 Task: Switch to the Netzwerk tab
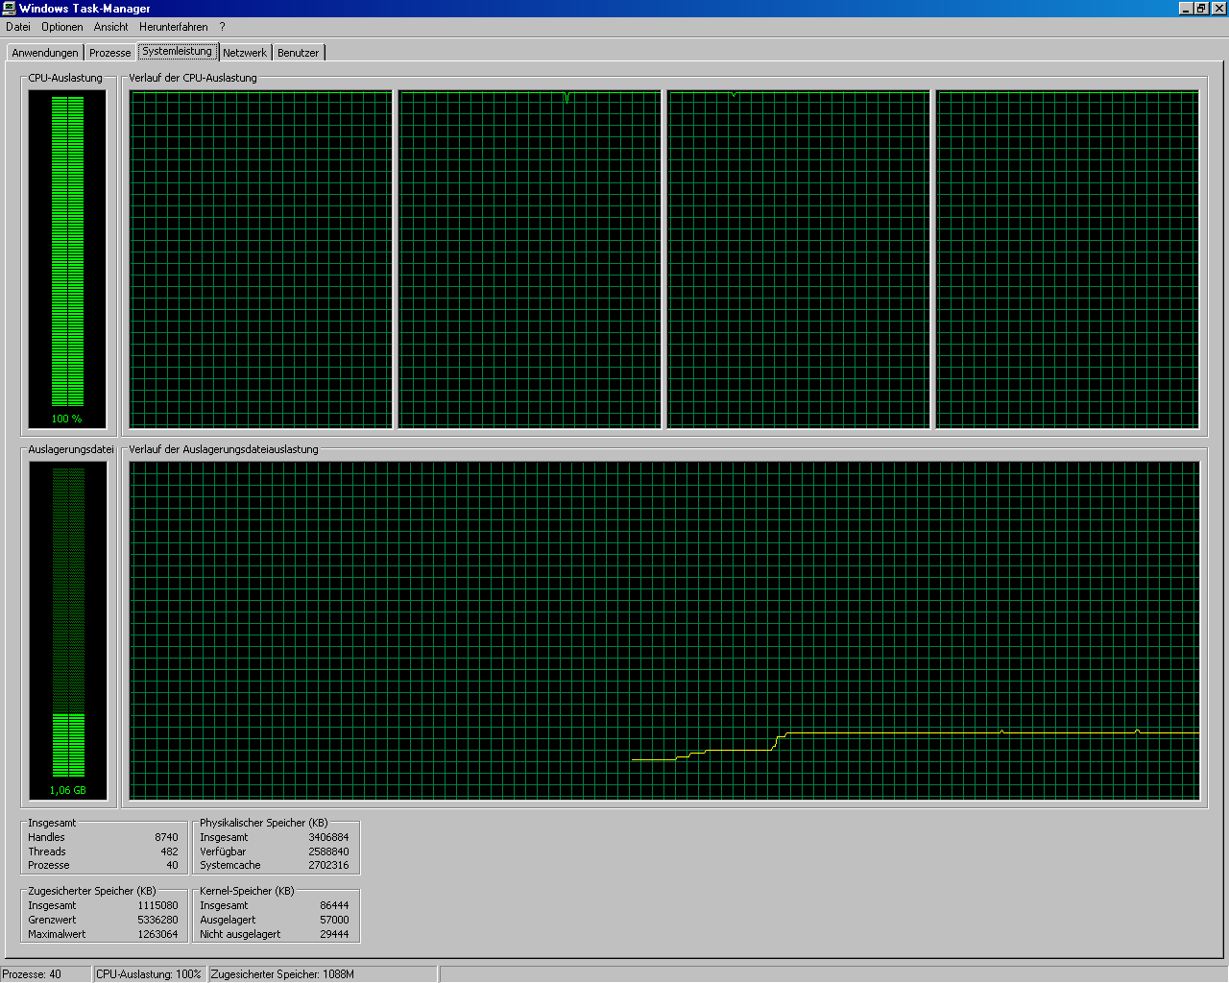pos(245,53)
